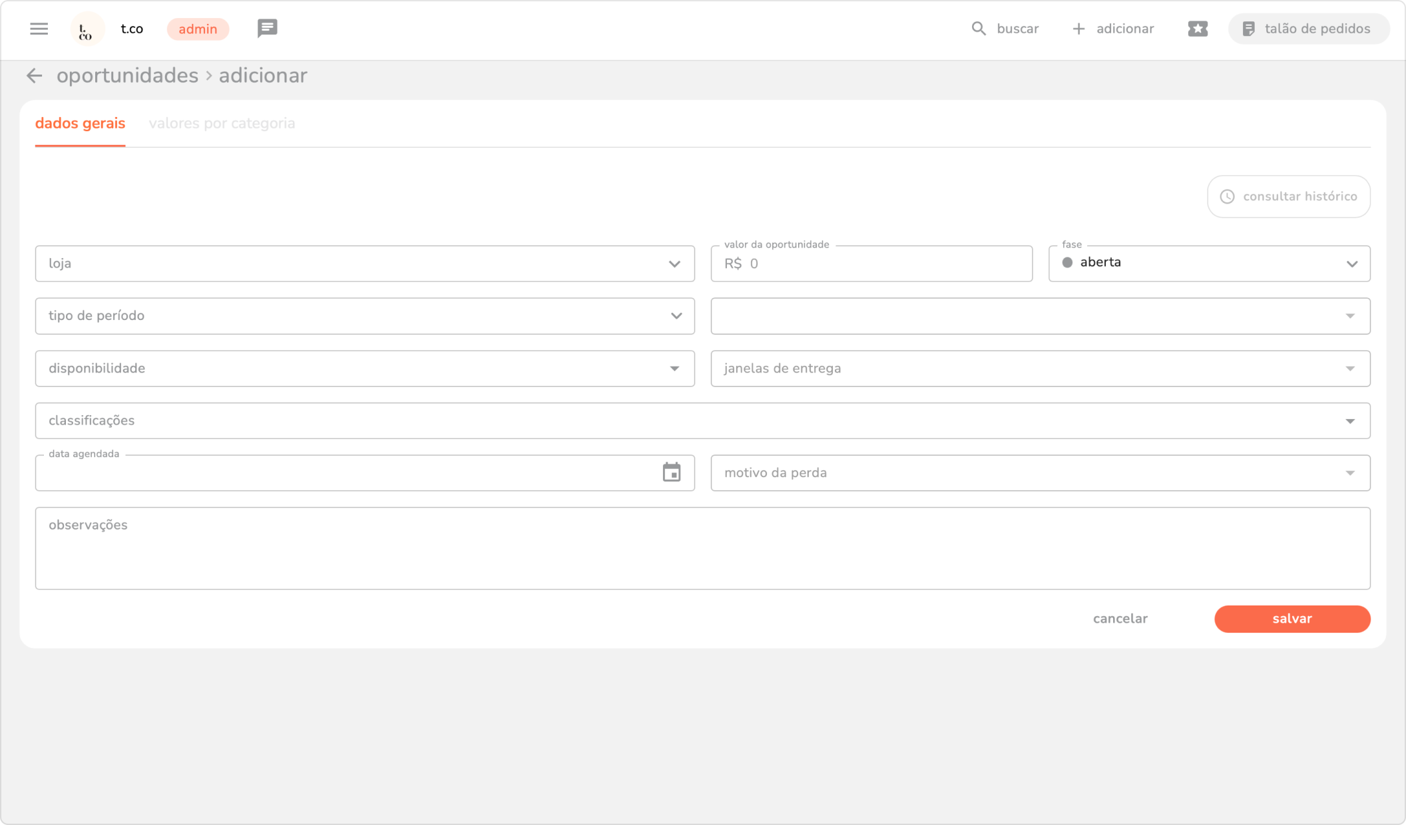
Task: Open the data agendada calendar icon
Action: 671,472
